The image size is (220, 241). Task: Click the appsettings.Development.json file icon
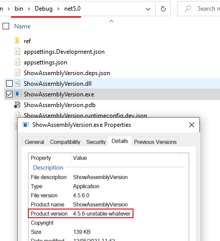pos(17,52)
